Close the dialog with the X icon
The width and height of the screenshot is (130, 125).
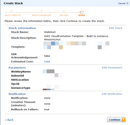tap(127, 3)
